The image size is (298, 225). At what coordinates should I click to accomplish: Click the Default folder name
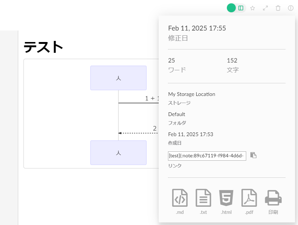click(x=177, y=114)
